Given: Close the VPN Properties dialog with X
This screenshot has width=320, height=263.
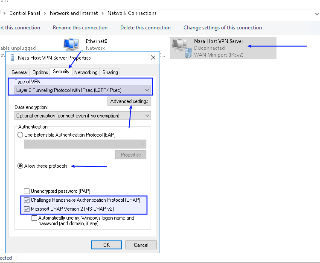Looking at the screenshot, I should [153, 57].
